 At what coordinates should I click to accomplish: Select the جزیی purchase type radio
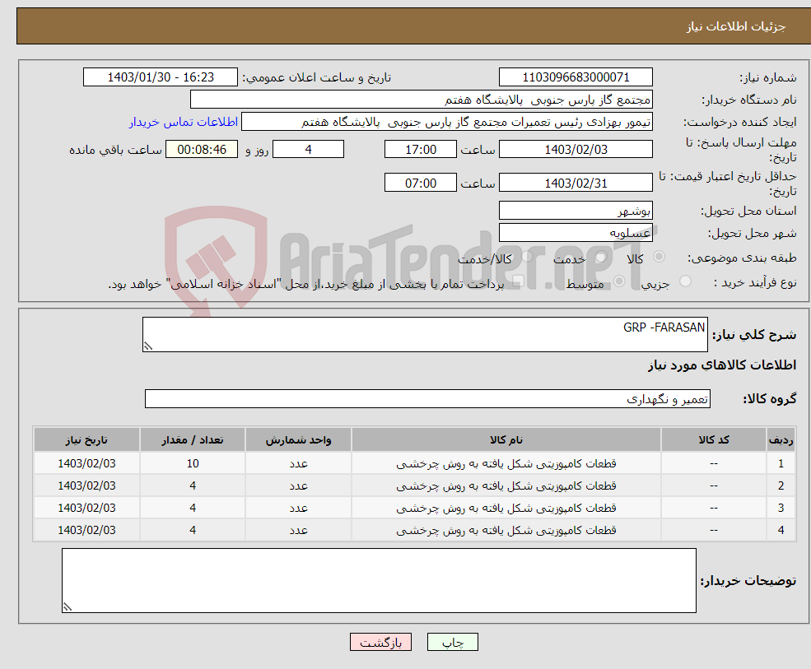(685, 281)
